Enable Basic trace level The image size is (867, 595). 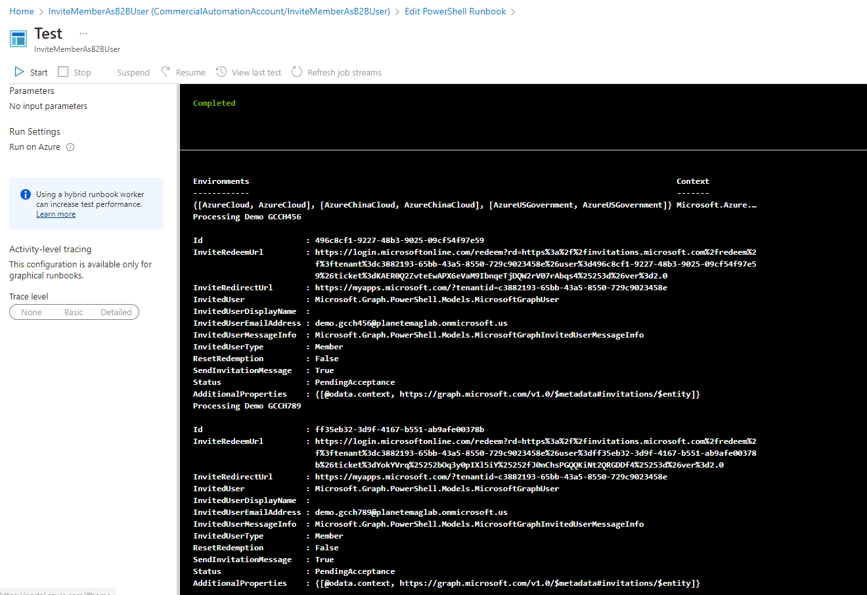click(x=73, y=312)
